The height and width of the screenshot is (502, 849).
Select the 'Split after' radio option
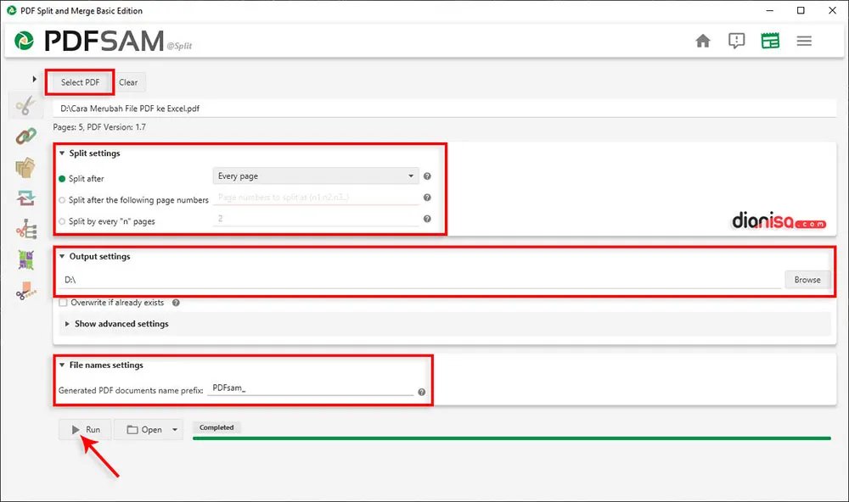tap(62, 179)
